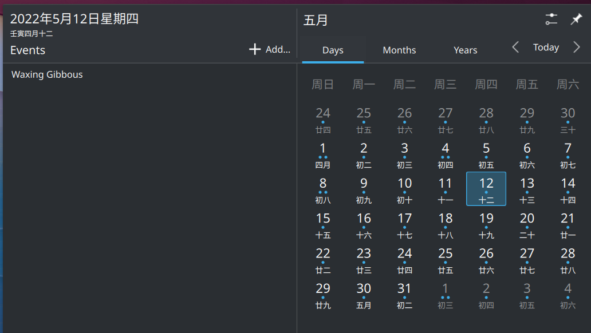Select May 20 date cell

(x=527, y=224)
